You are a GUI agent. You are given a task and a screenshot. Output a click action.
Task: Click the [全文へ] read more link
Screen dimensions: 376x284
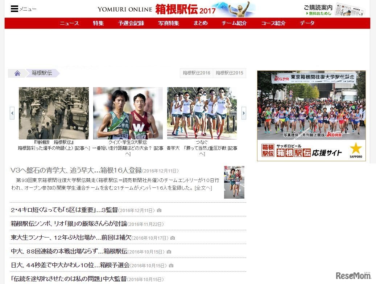point(203,188)
